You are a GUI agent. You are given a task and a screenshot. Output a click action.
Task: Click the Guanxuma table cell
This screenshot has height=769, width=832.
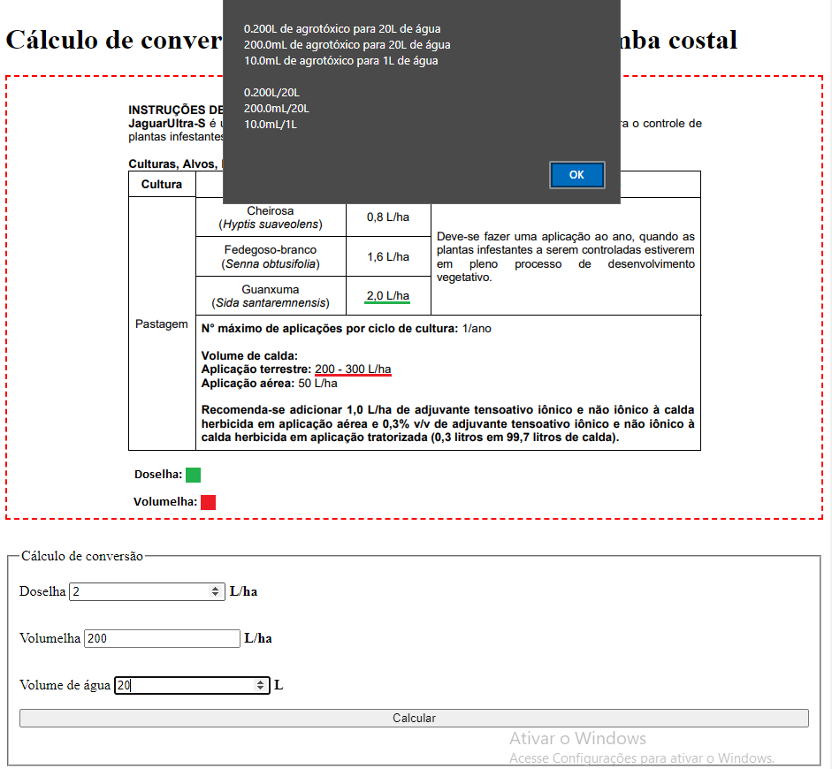pos(271,296)
